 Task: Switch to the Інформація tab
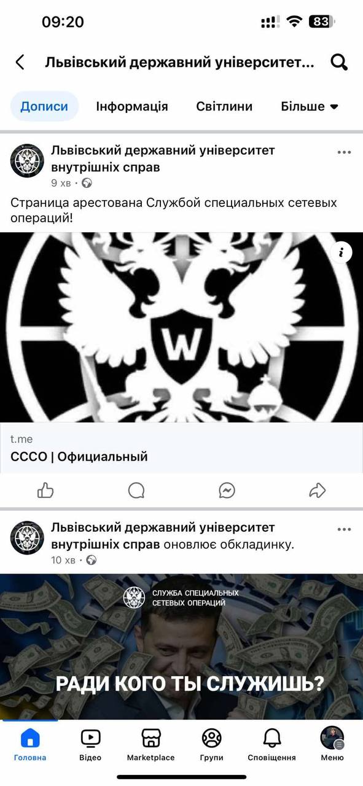click(132, 106)
